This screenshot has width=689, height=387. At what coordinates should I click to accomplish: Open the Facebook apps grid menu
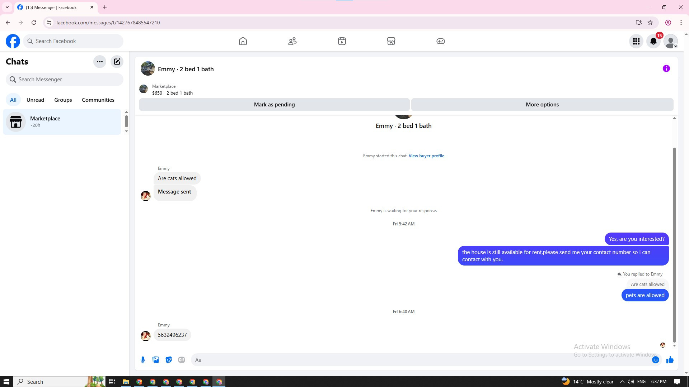click(636, 41)
